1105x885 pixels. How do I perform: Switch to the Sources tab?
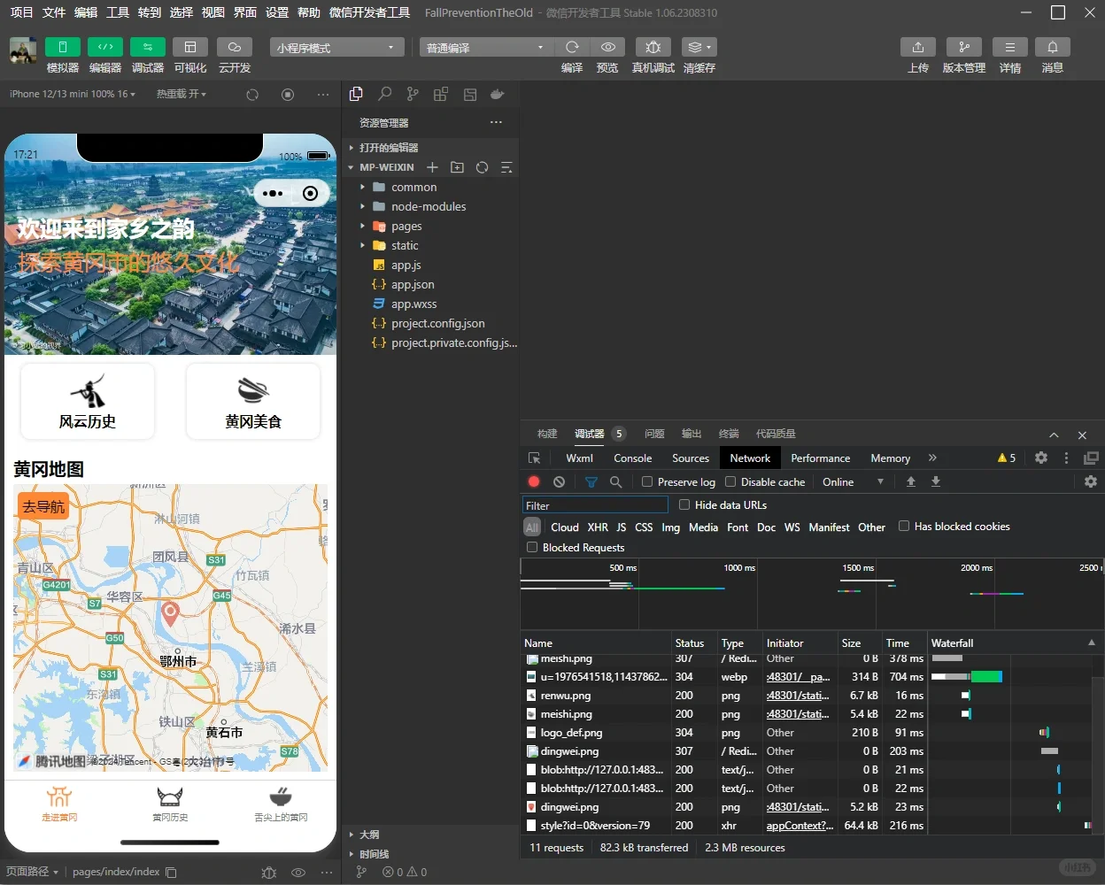pyautogui.click(x=691, y=458)
